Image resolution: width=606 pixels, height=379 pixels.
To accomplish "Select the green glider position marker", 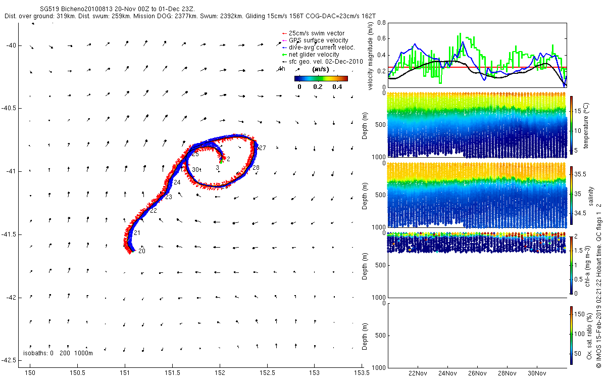I will point(221,162).
